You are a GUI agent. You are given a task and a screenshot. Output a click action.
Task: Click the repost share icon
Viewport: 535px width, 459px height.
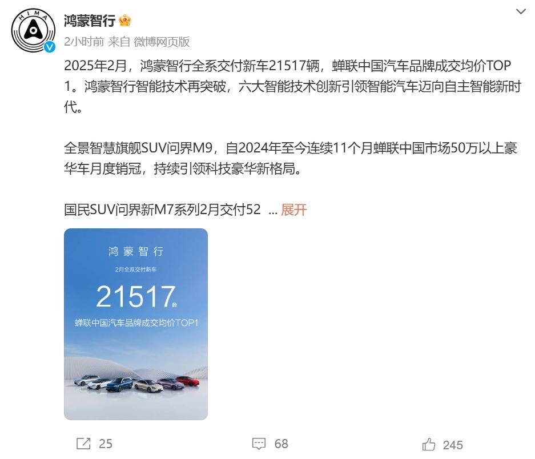point(83,444)
